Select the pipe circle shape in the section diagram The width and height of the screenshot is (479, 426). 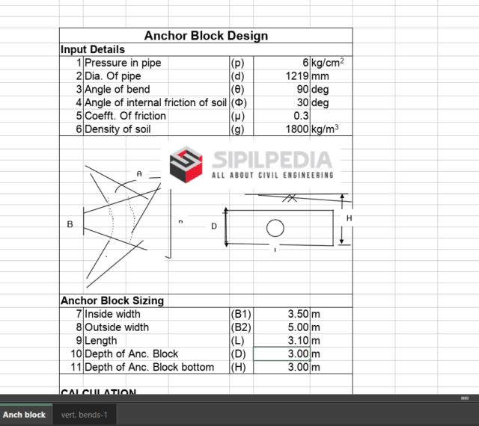tap(275, 227)
